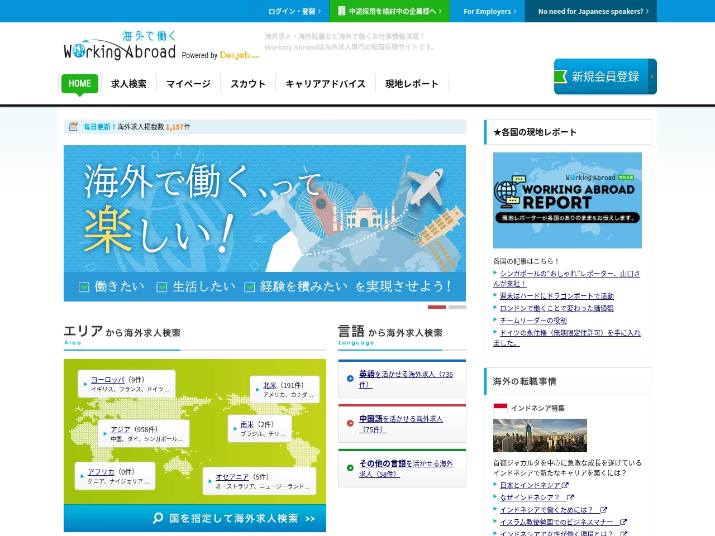Screen dimensions: 715x536
Task: Open 週末はハードにドラゴンボートで活動 article
Action: [557, 296]
